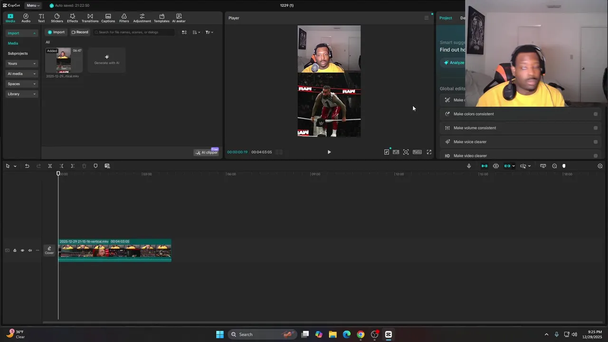
Task: Toggle the main track magnet icon
Action: pos(484,166)
